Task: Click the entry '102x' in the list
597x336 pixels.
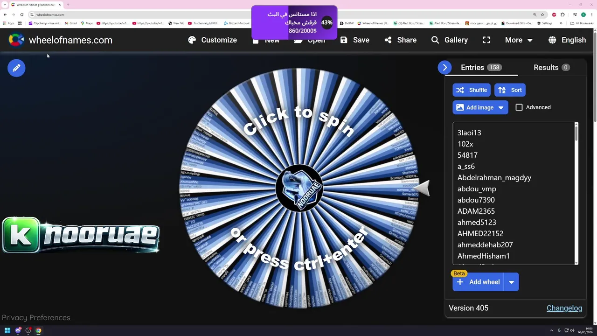Action: point(465,144)
